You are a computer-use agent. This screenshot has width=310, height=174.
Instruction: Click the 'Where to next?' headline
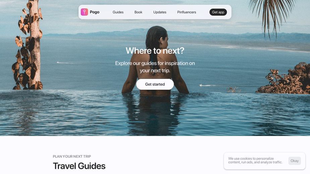(x=155, y=51)
